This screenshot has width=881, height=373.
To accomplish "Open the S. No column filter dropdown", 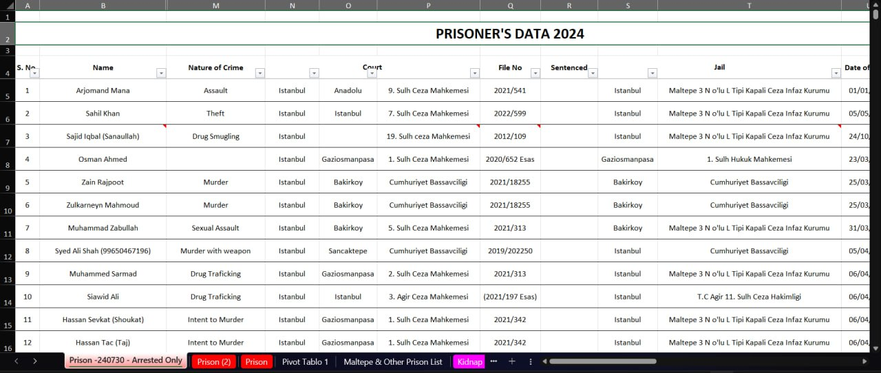I will coord(34,73).
